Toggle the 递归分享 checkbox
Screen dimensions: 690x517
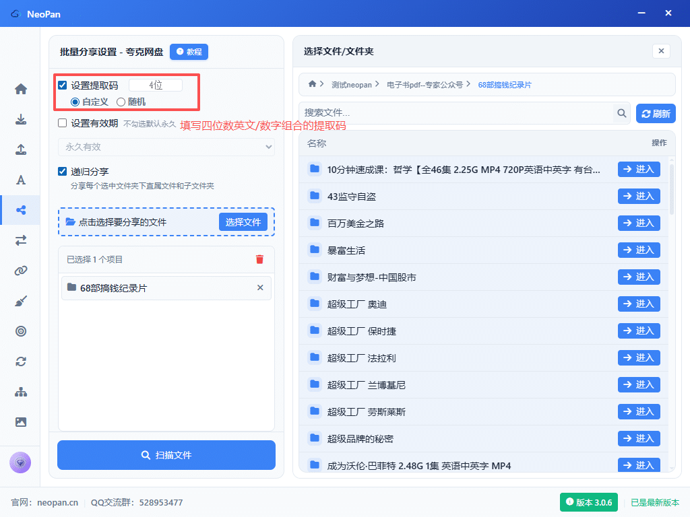pyautogui.click(x=63, y=172)
